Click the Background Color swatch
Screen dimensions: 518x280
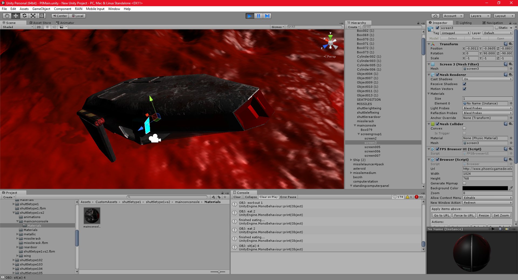(x=485, y=188)
